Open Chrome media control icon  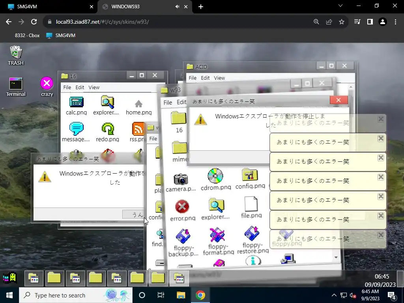pyautogui.click(x=357, y=22)
